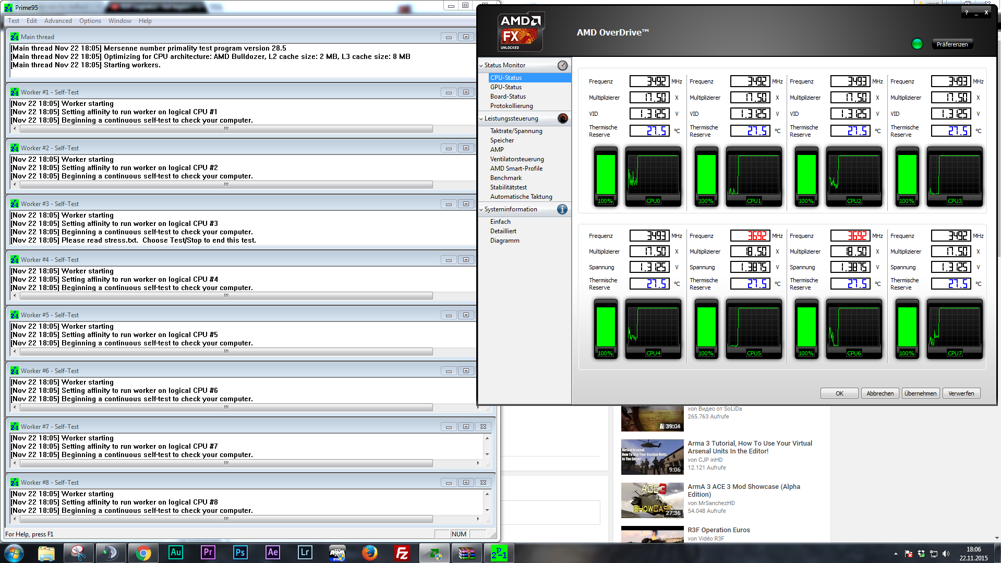Viewport: 1001px width, 563px height.
Task: Open Taktrate/Spannung settings
Action: [516, 131]
